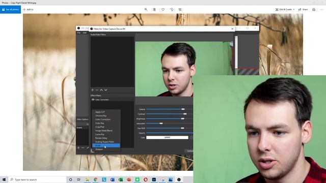Viewport: 326px width, 183px height.
Task: Open the Edit & Create dropdown
Action: point(285,10)
